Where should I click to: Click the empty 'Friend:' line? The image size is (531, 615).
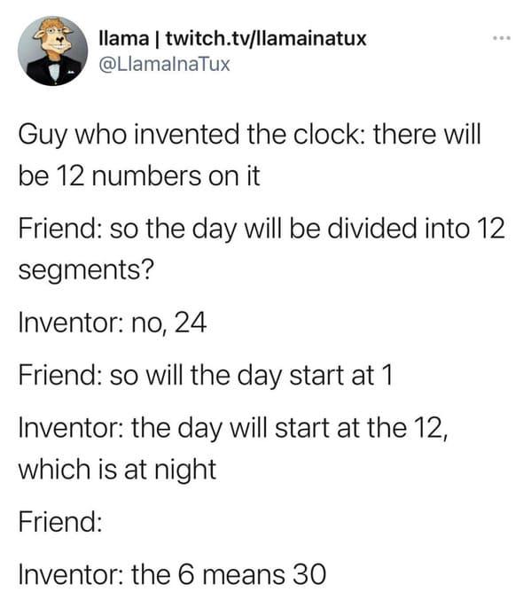point(60,522)
